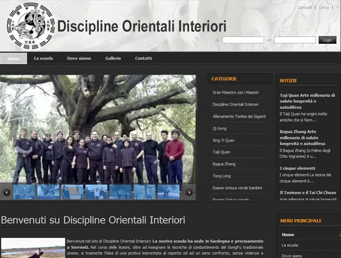
Task: Click the NOTIZIE panel heading
Action: point(288,80)
